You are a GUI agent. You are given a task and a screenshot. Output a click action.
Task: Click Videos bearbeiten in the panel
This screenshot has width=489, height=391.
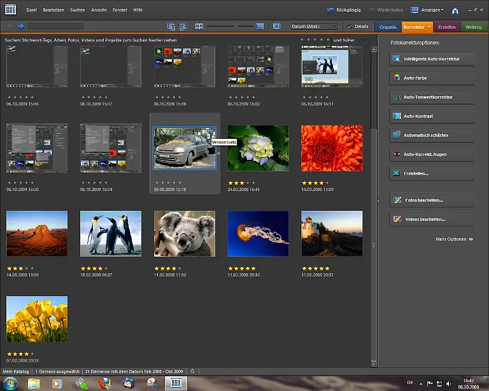(x=432, y=219)
